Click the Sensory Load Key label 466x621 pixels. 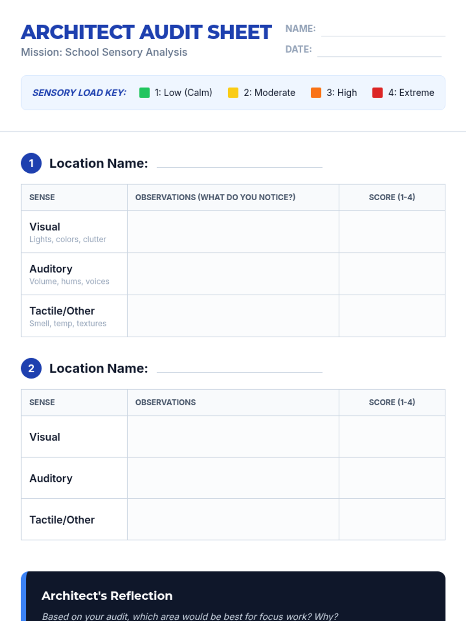click(79, 93)
